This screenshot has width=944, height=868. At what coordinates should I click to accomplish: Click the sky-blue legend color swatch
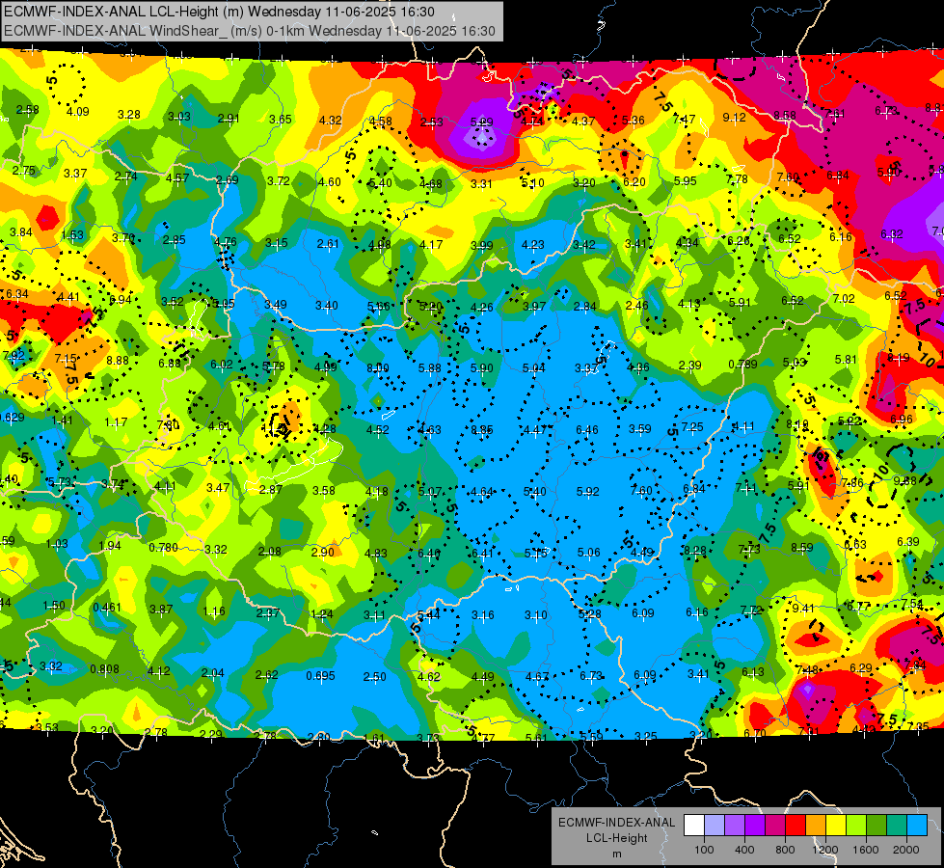[x=918, y=826]
